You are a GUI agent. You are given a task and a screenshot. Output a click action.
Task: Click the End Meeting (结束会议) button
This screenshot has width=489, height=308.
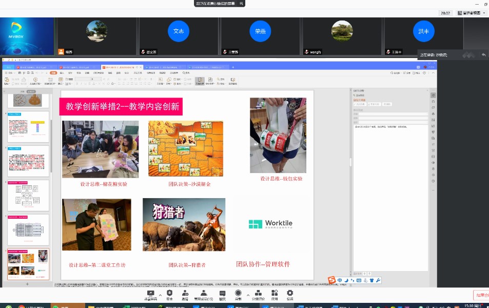481,295
